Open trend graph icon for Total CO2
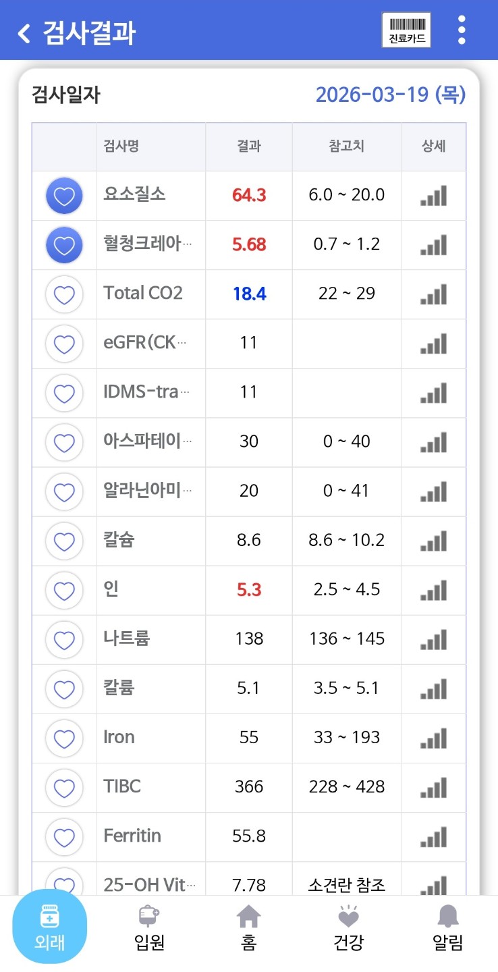Viewport: 498px width, 972px height. 433,294
